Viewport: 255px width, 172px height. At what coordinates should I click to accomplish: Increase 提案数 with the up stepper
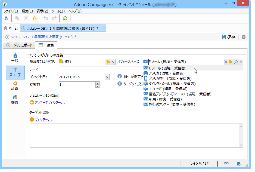click(x=97, y=83)
